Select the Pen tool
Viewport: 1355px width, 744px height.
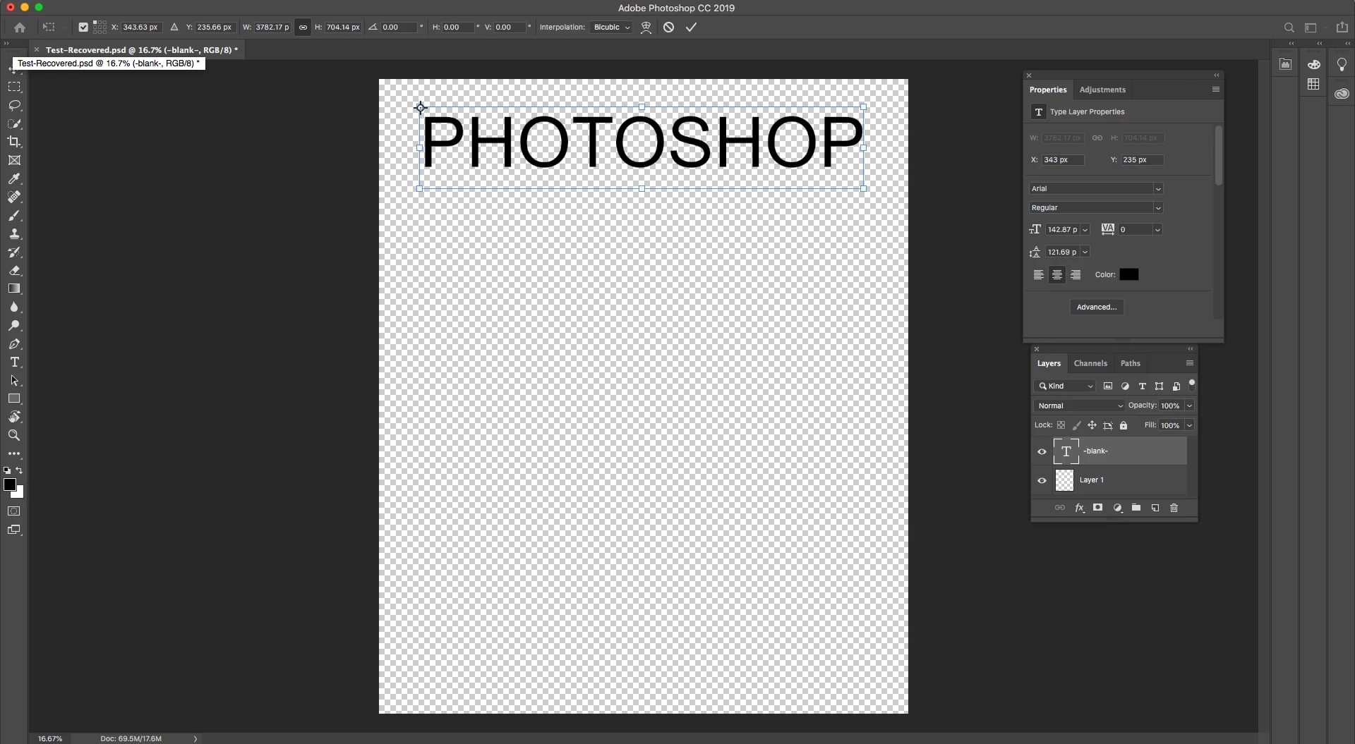14,343
